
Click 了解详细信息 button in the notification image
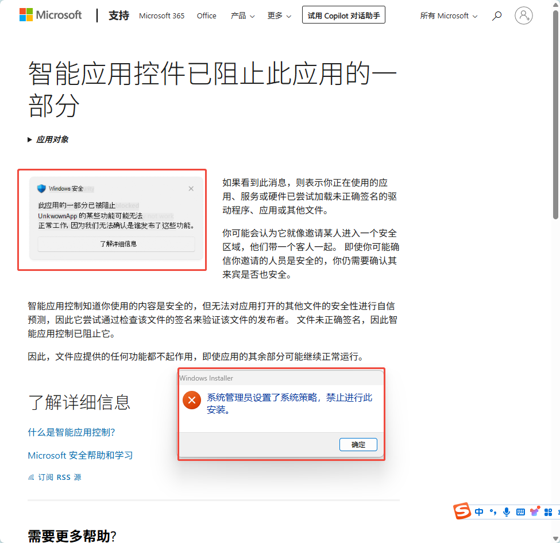tap(117, 244)
